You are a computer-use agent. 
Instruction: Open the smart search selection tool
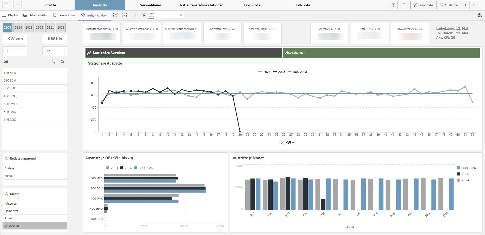(x=115, y=15)
